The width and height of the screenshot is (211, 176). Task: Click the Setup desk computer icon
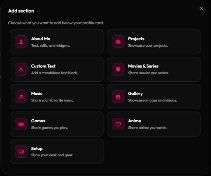pos(21,151)
